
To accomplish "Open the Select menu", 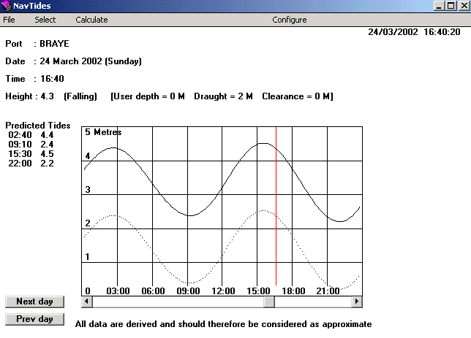I will click(x=45, y=20).
